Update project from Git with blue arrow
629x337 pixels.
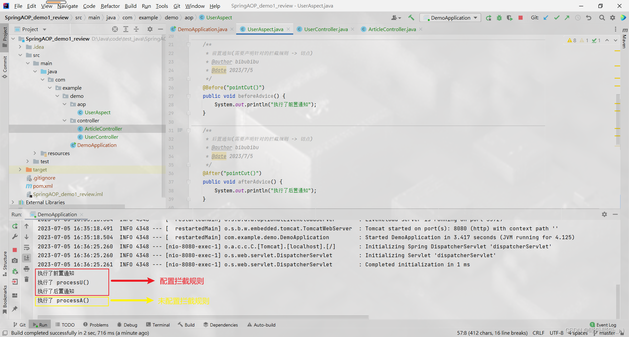(546, 18)
